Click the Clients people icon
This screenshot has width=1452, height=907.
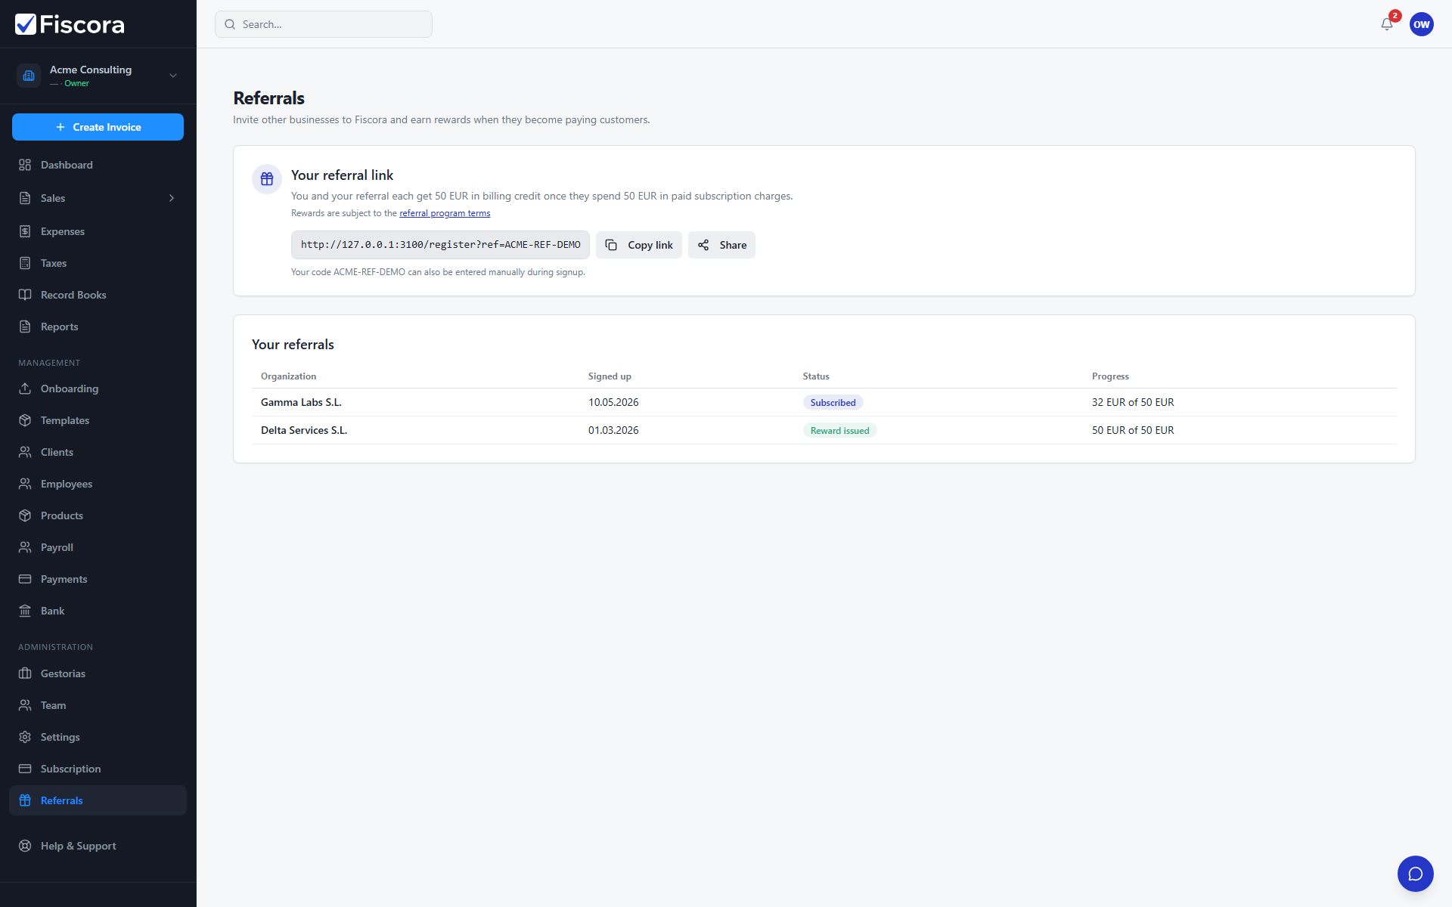(25, 452)
